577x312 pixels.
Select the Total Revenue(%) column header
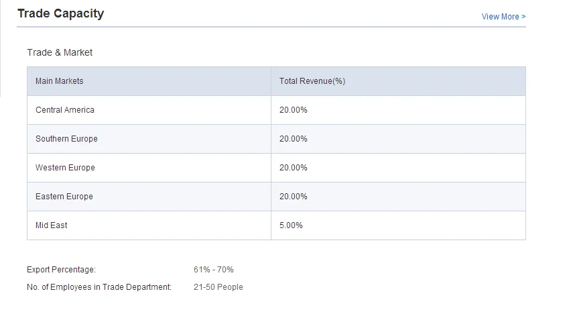point(312,81)
